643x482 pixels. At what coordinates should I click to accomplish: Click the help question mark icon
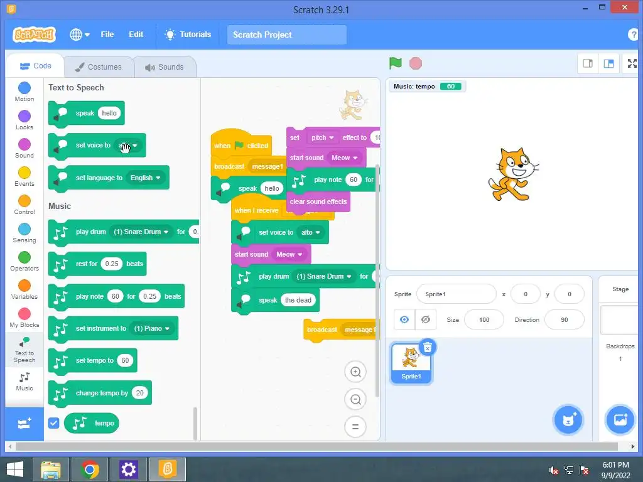click(634, 35)
